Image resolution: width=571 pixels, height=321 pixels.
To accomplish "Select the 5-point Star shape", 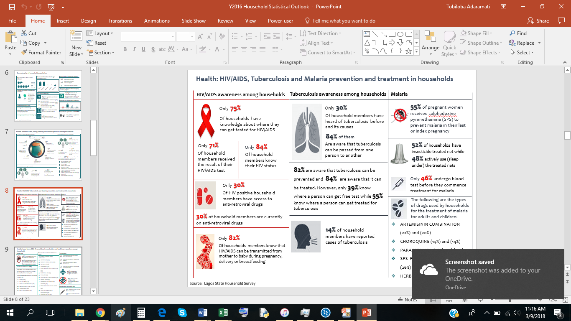I will pos(408,51).
